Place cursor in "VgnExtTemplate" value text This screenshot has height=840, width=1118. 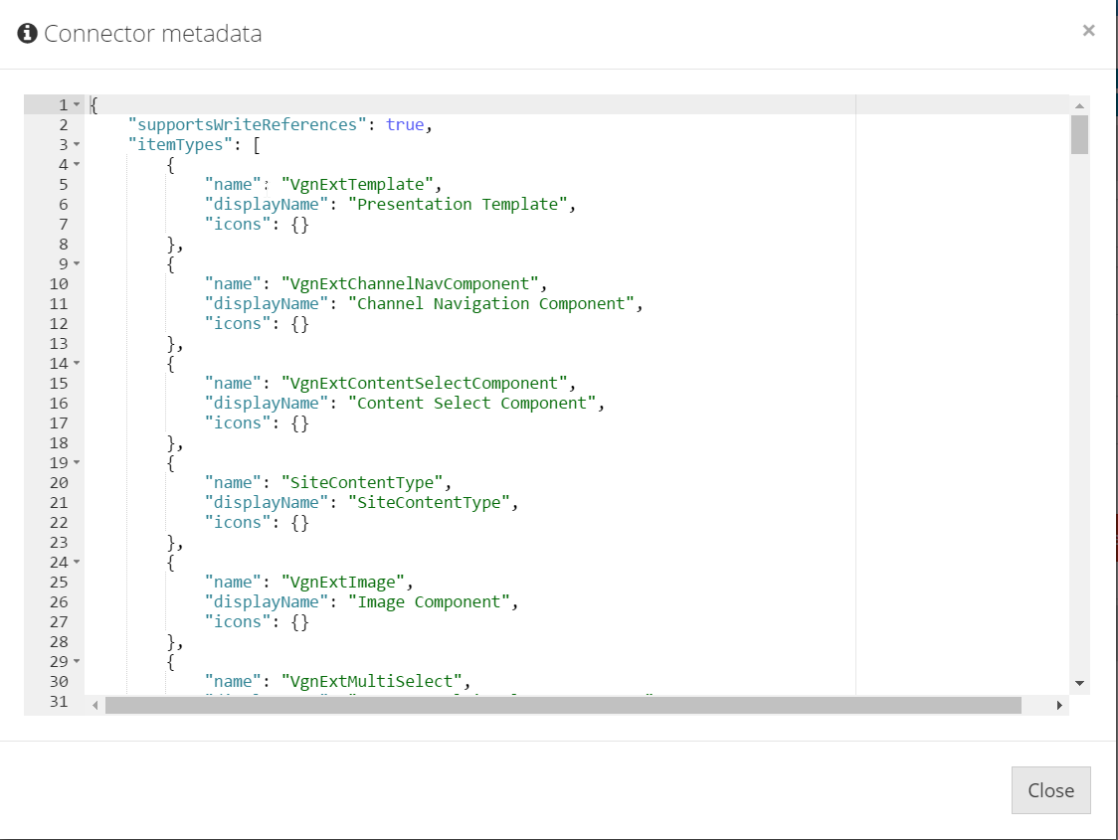tap(357, 185)
